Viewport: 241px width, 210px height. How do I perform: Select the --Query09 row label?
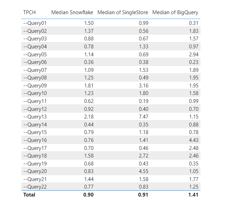(x=35, y=86)
